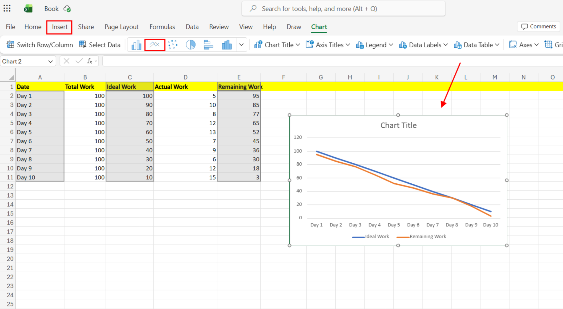Open the File menu

coord(10,27)
